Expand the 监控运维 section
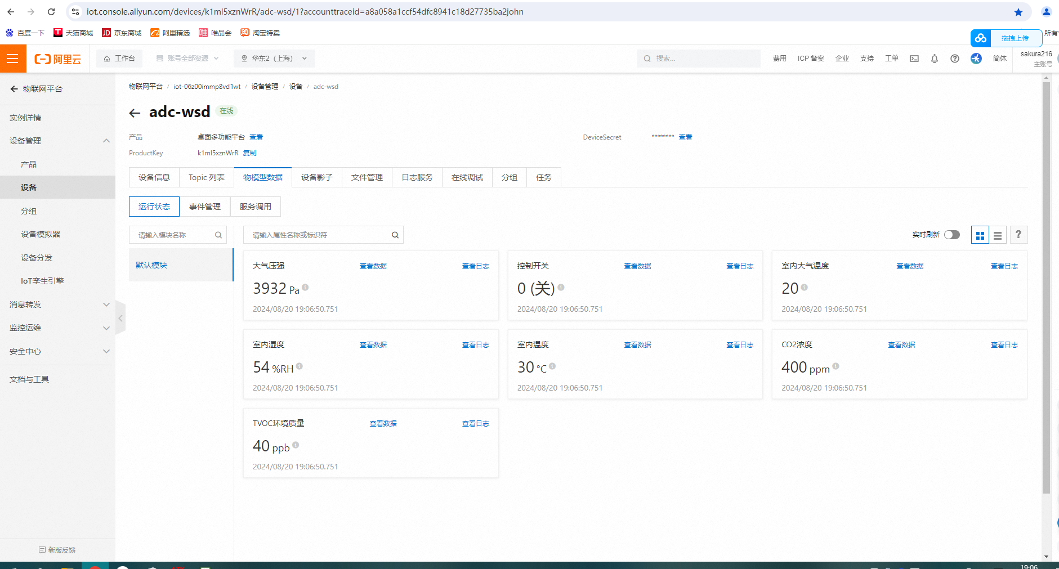 point(106,328)
